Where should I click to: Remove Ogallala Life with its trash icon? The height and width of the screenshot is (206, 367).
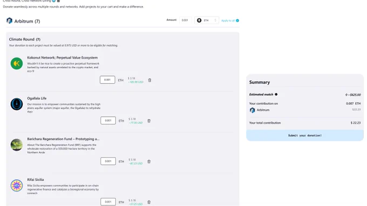tap(149, 121)
